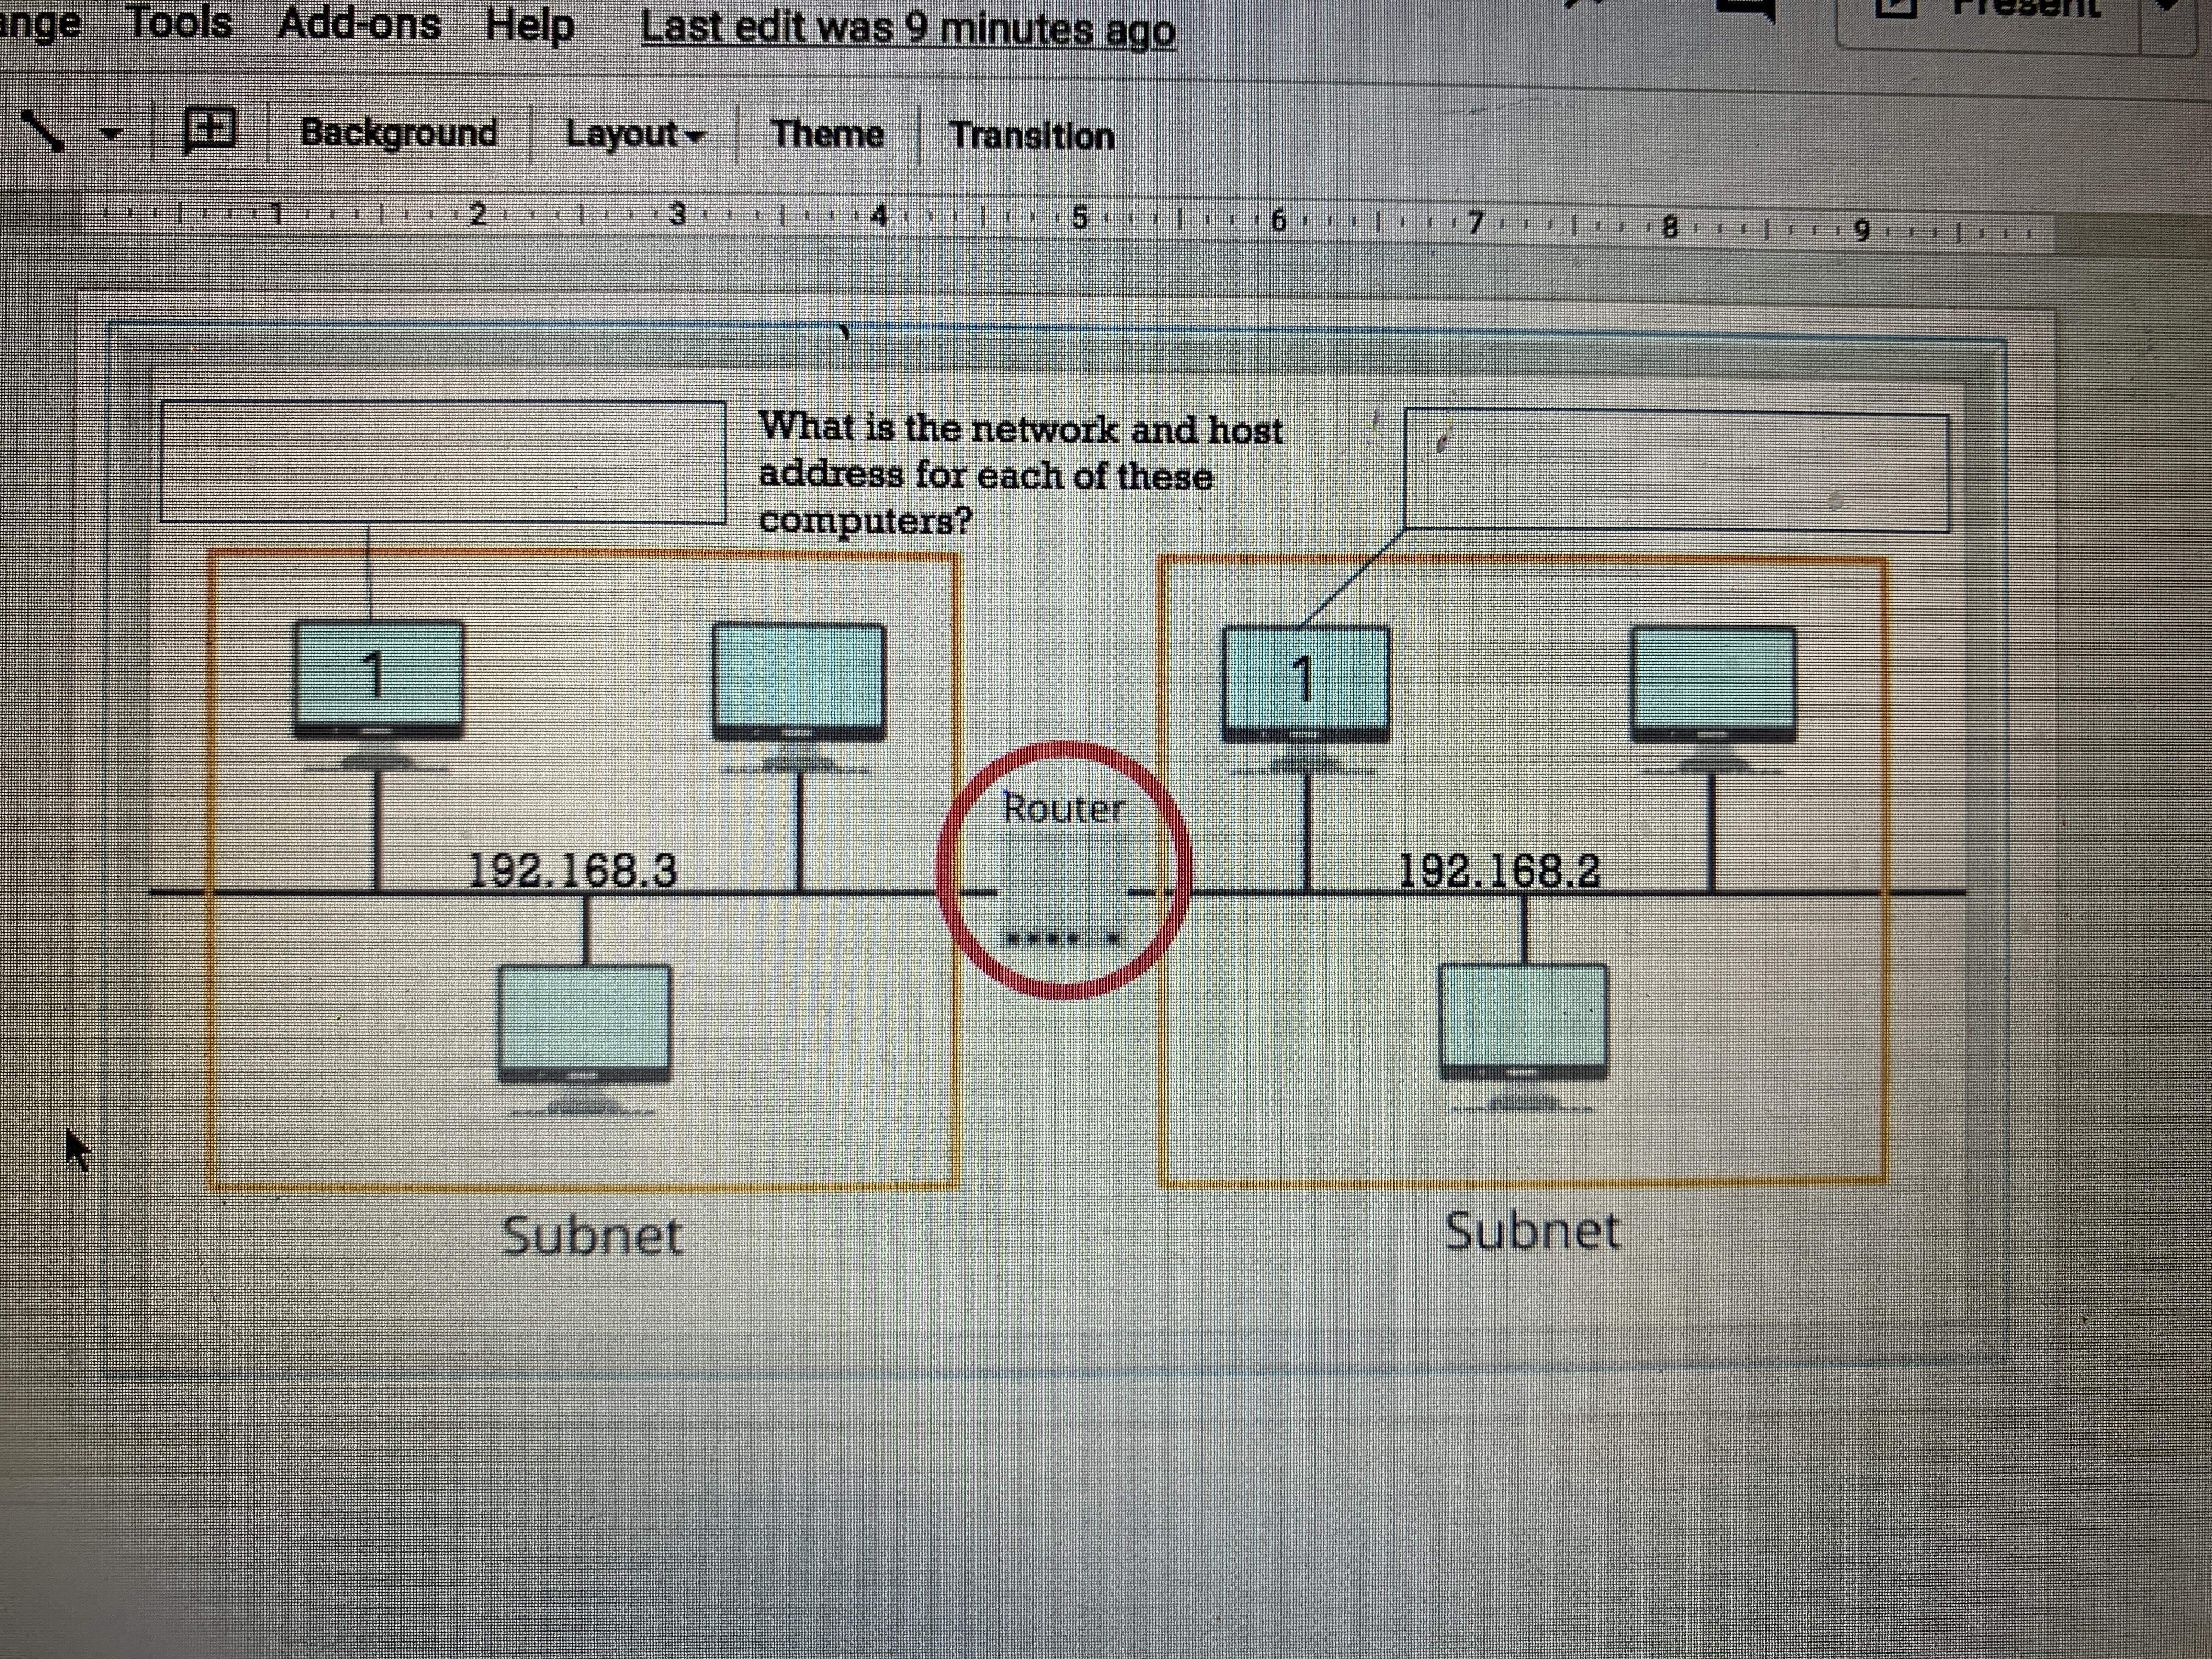Image resolution: width=2212 pixels, height=1659 pixels.
Task: Open the Theme panel
Action: pyautogui.click(x=827, y=134)
